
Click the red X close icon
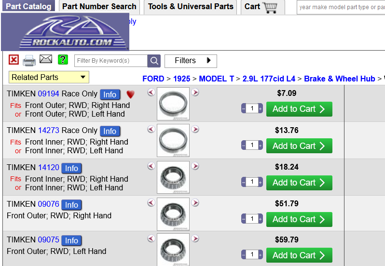[x=14, y=60]
